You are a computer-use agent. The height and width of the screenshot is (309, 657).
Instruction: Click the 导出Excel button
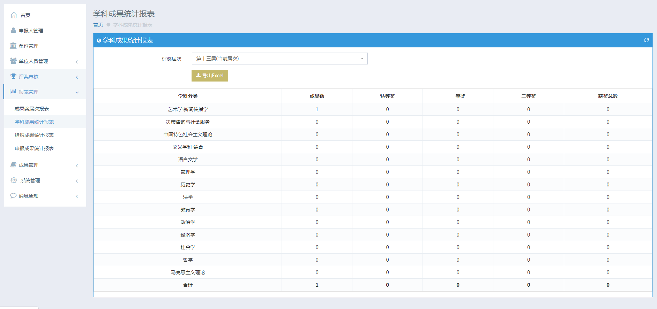coord(210,76)
